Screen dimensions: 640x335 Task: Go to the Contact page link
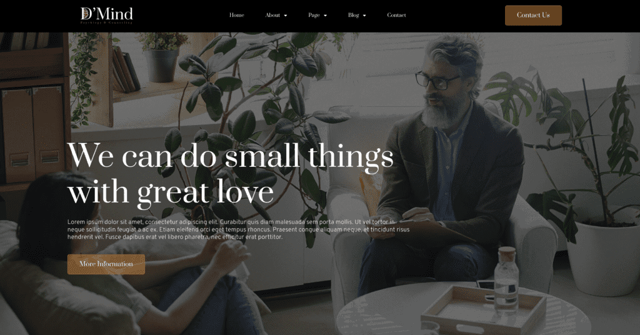tap(396, 15)
